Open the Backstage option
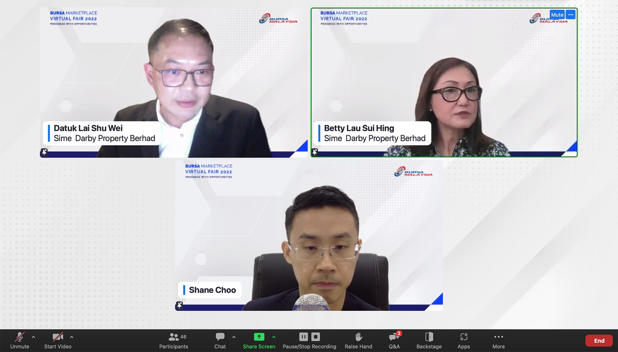 [x=429, y=340]
